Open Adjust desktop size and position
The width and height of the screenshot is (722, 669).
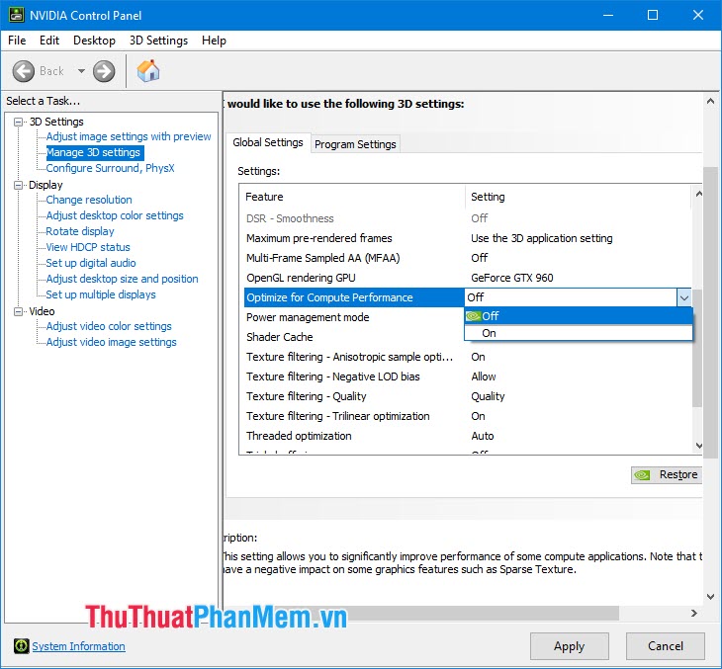click(x=122, y=279)
